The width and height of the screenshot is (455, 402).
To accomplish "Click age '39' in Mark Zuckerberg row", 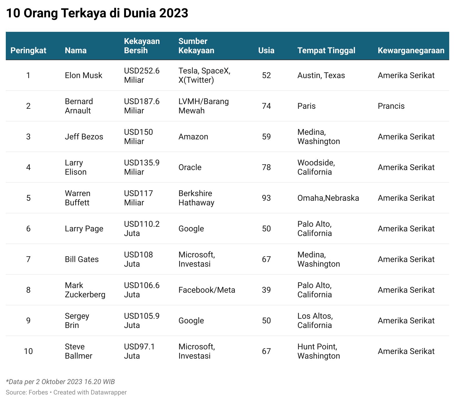I will 266,290.
